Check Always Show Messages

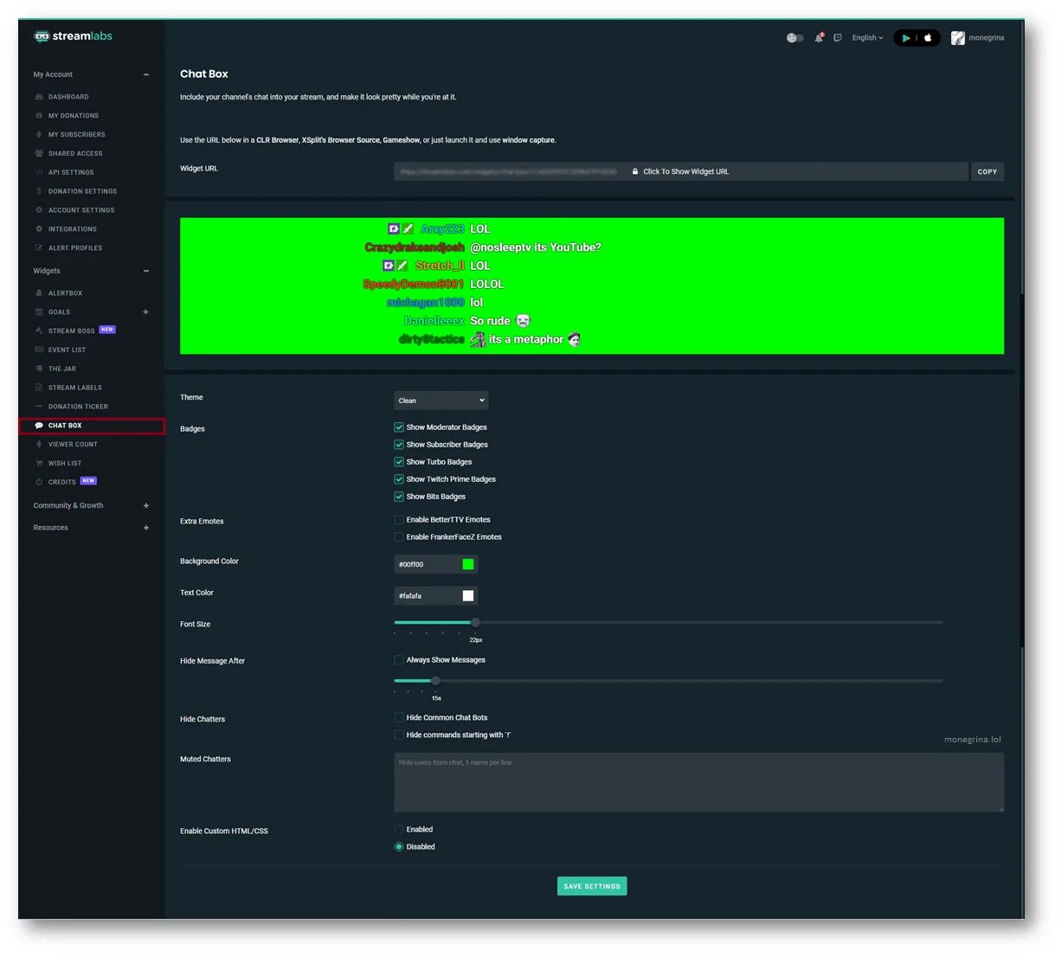click(399, 660)
